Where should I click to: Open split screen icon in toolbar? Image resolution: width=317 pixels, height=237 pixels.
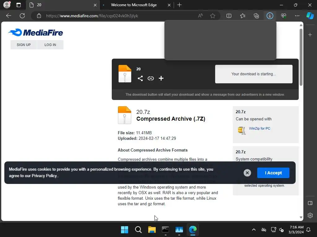(229, 16)
